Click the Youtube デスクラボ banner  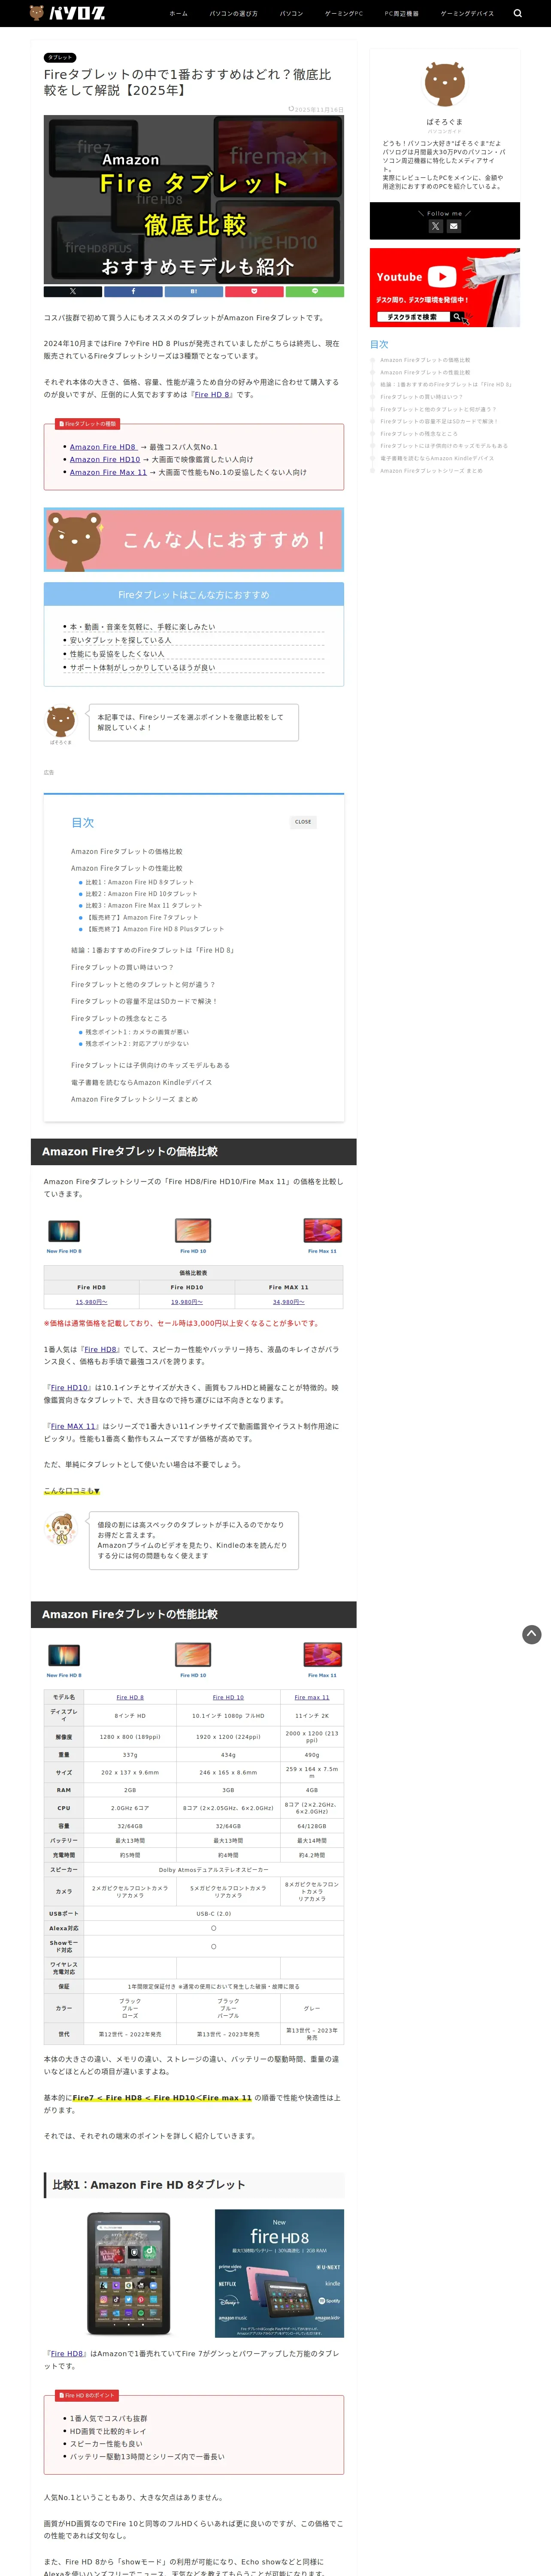click(445, 289)
